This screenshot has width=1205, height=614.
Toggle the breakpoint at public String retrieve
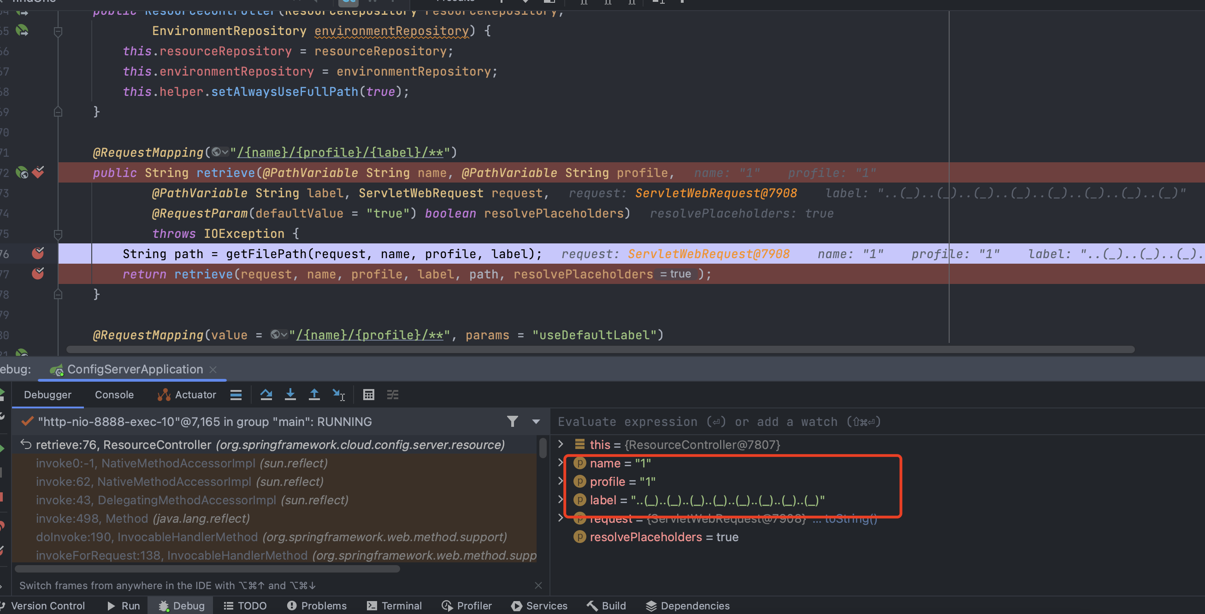[x=38, y=172]
